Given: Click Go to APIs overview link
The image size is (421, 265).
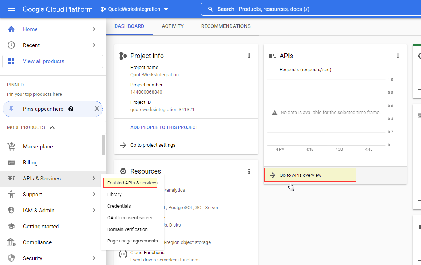Looking at the screenshot, I should (300, 175).
